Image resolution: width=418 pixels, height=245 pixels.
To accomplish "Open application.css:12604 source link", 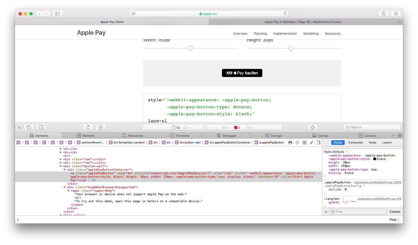I will point(378,182).
